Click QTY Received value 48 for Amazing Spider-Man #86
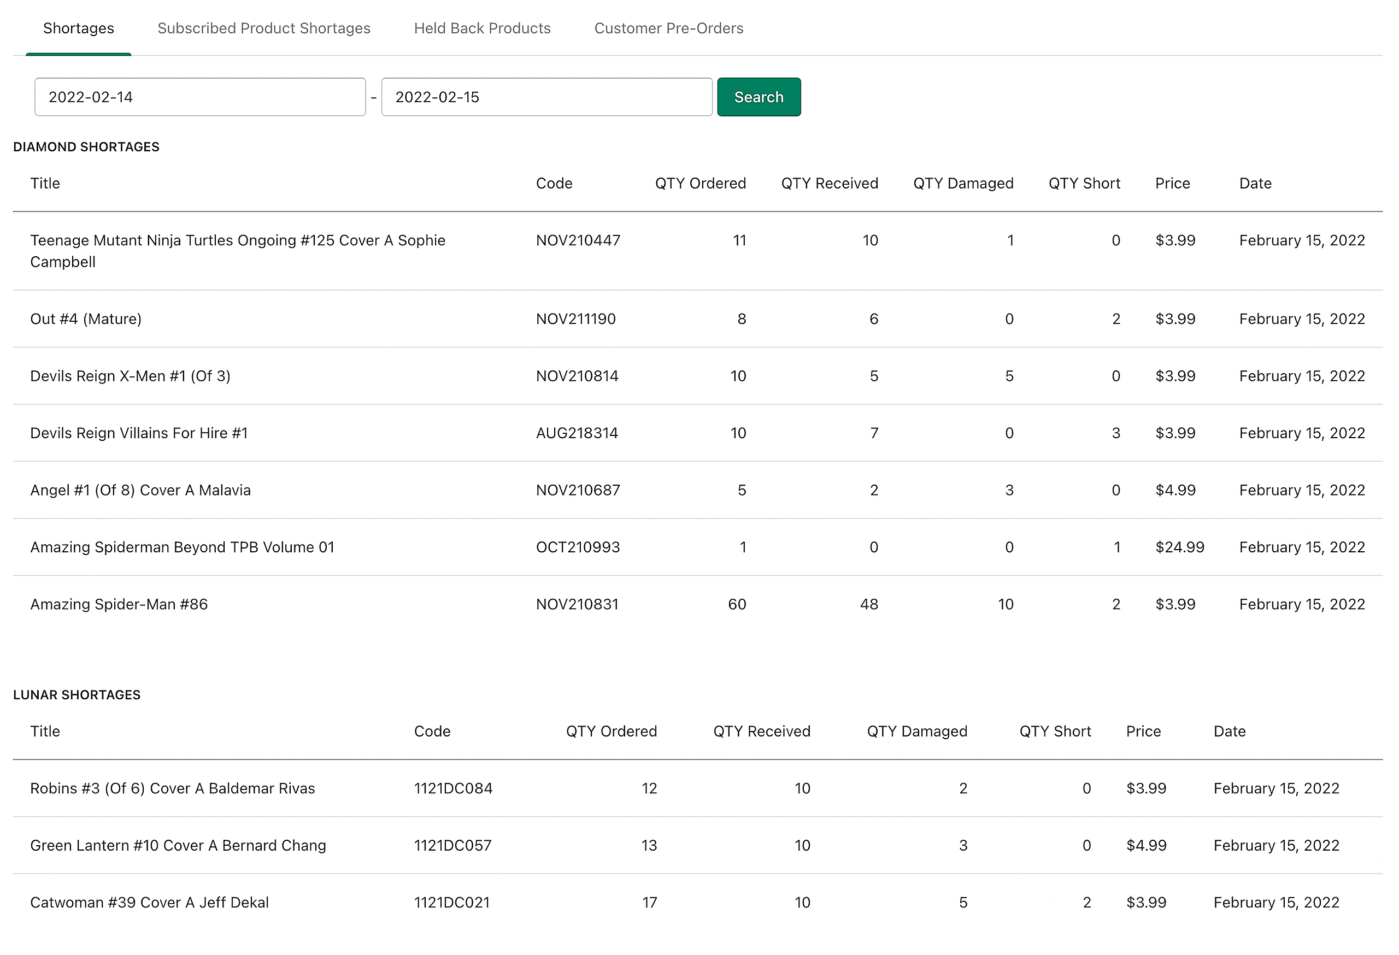Viewport: 1399px width, 955px height. point(869,605)
